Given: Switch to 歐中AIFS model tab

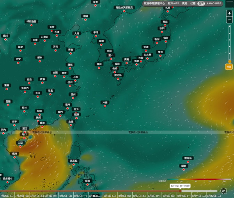Looking at the screenshot, I should (x=174, y=4).
